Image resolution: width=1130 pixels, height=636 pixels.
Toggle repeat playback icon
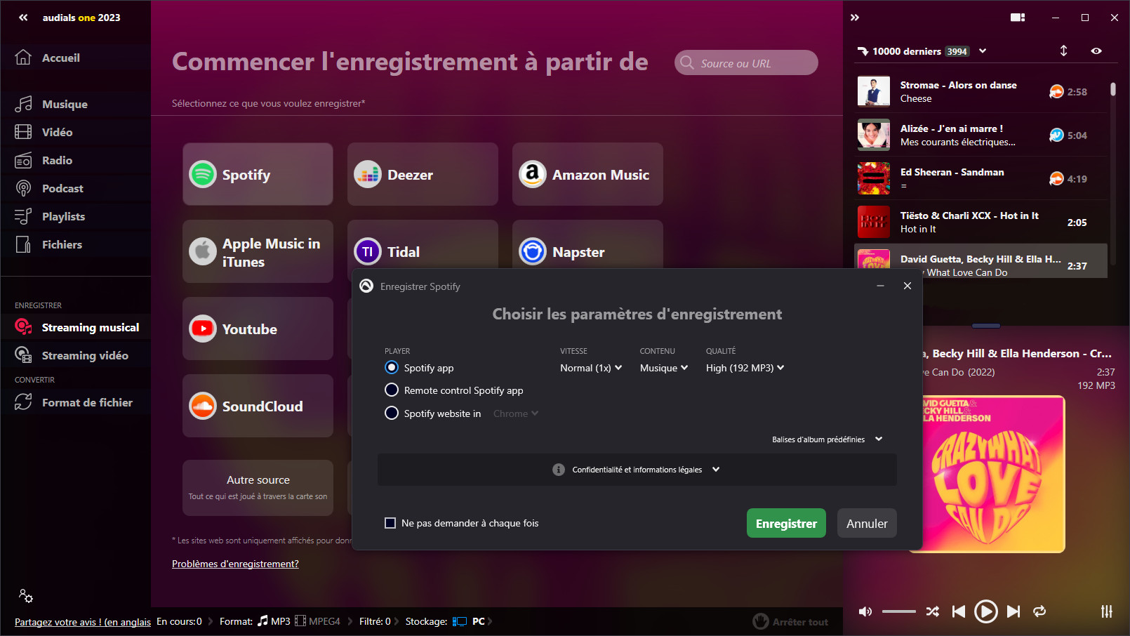coord(1039,611)
